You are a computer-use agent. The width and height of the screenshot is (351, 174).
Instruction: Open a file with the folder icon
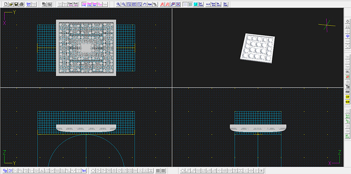(11, 4)
